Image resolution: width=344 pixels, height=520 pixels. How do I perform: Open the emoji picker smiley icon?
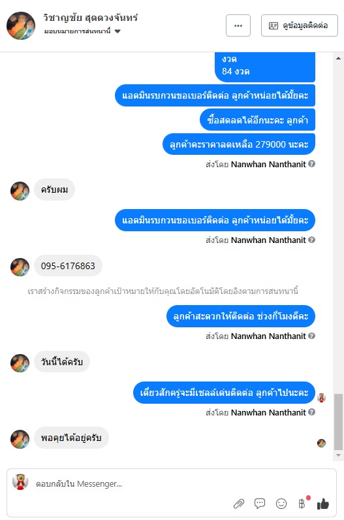281,504
